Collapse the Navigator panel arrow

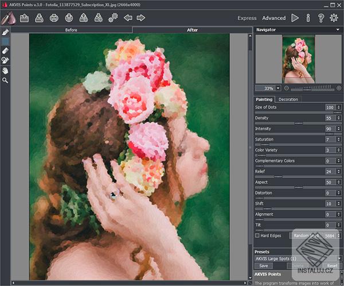(x=338, y=29)
